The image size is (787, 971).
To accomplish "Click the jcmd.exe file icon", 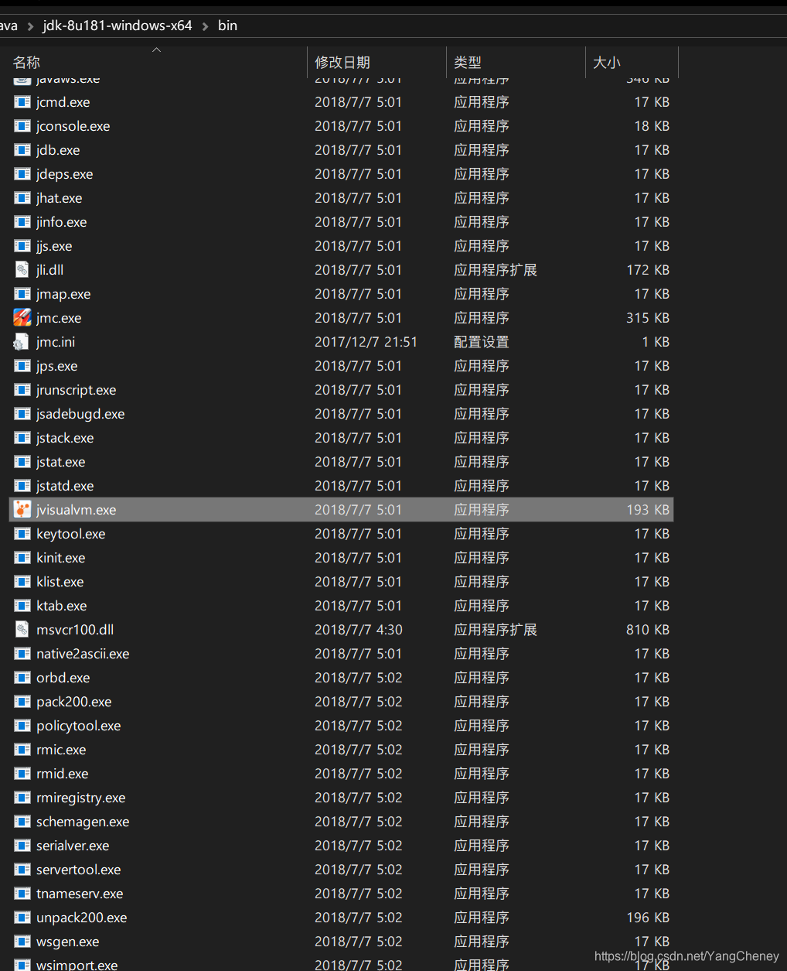I will [22, 101].
